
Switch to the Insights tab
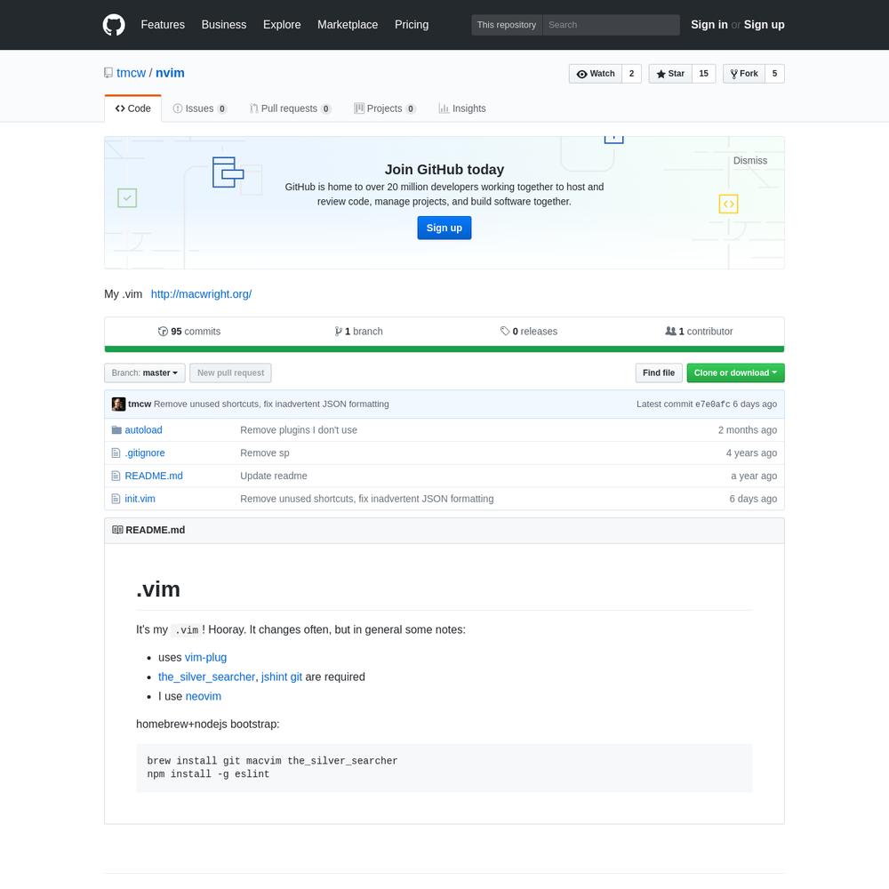pyautogui.click(x=462, y=108)
